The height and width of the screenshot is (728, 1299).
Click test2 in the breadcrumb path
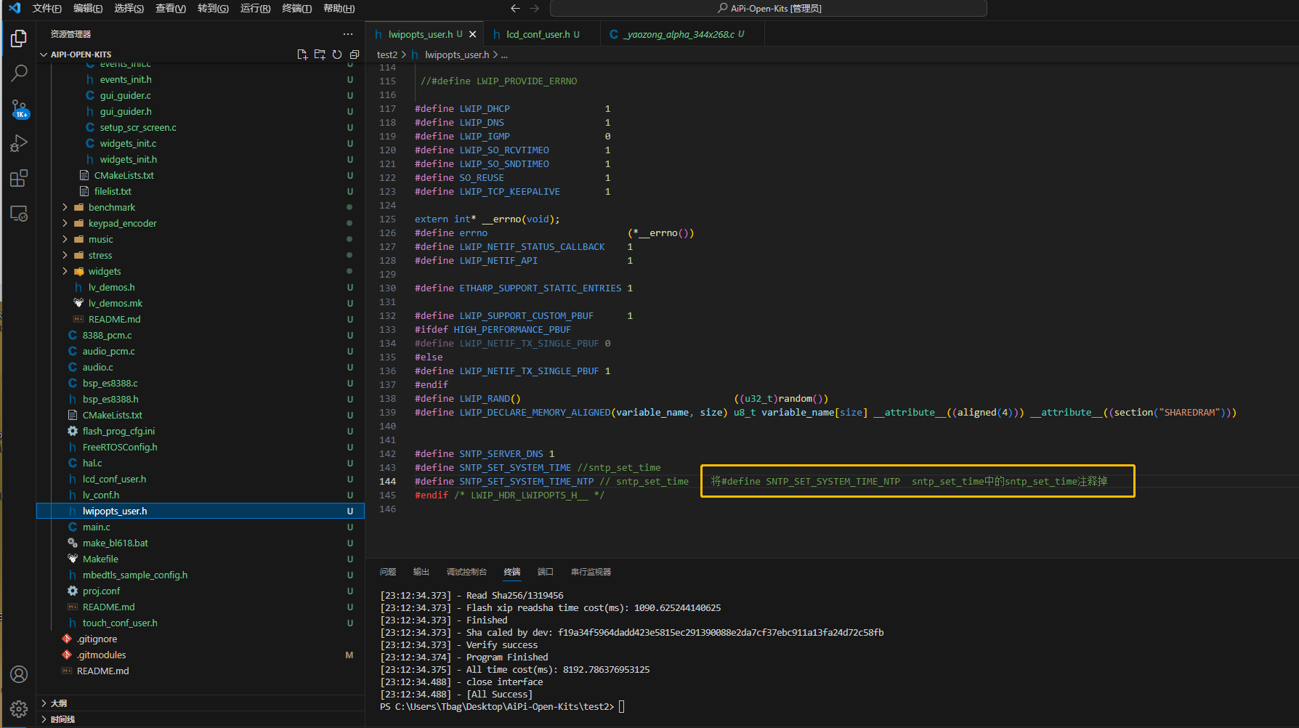click(387, 54)
